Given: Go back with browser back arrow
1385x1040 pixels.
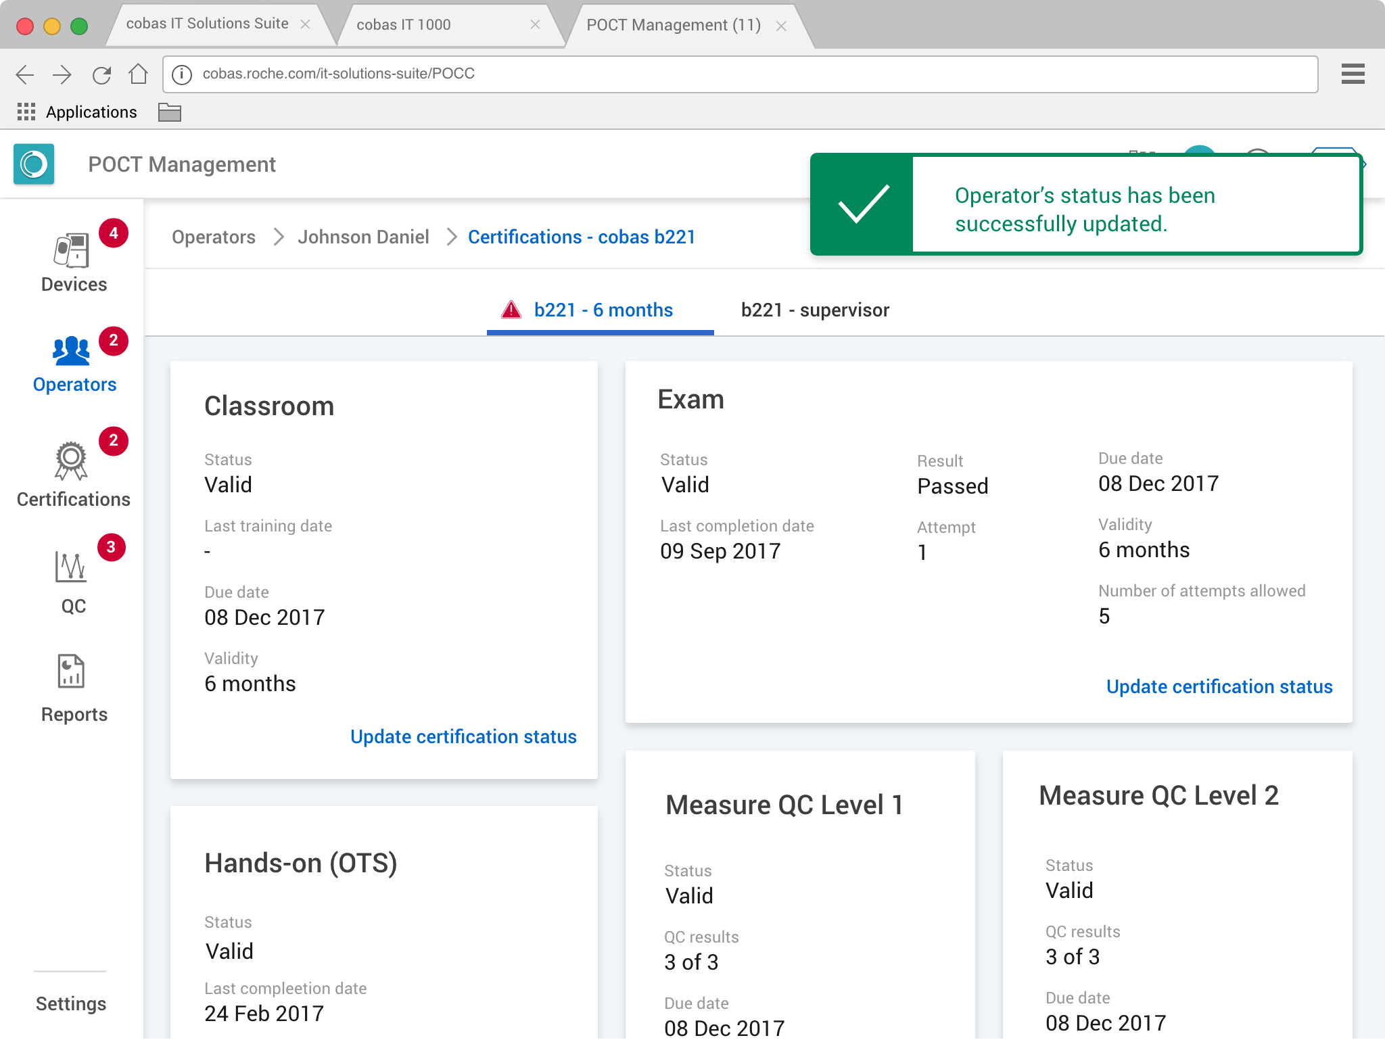Looking at the screenshot, I should pyautogui.click(x=25, y=74).
